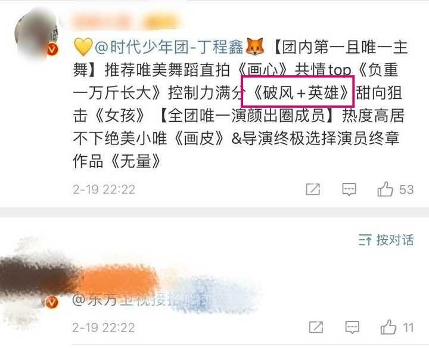Click the yellow heart emoji in comment
429x350 pixels.
coord(83,47)
